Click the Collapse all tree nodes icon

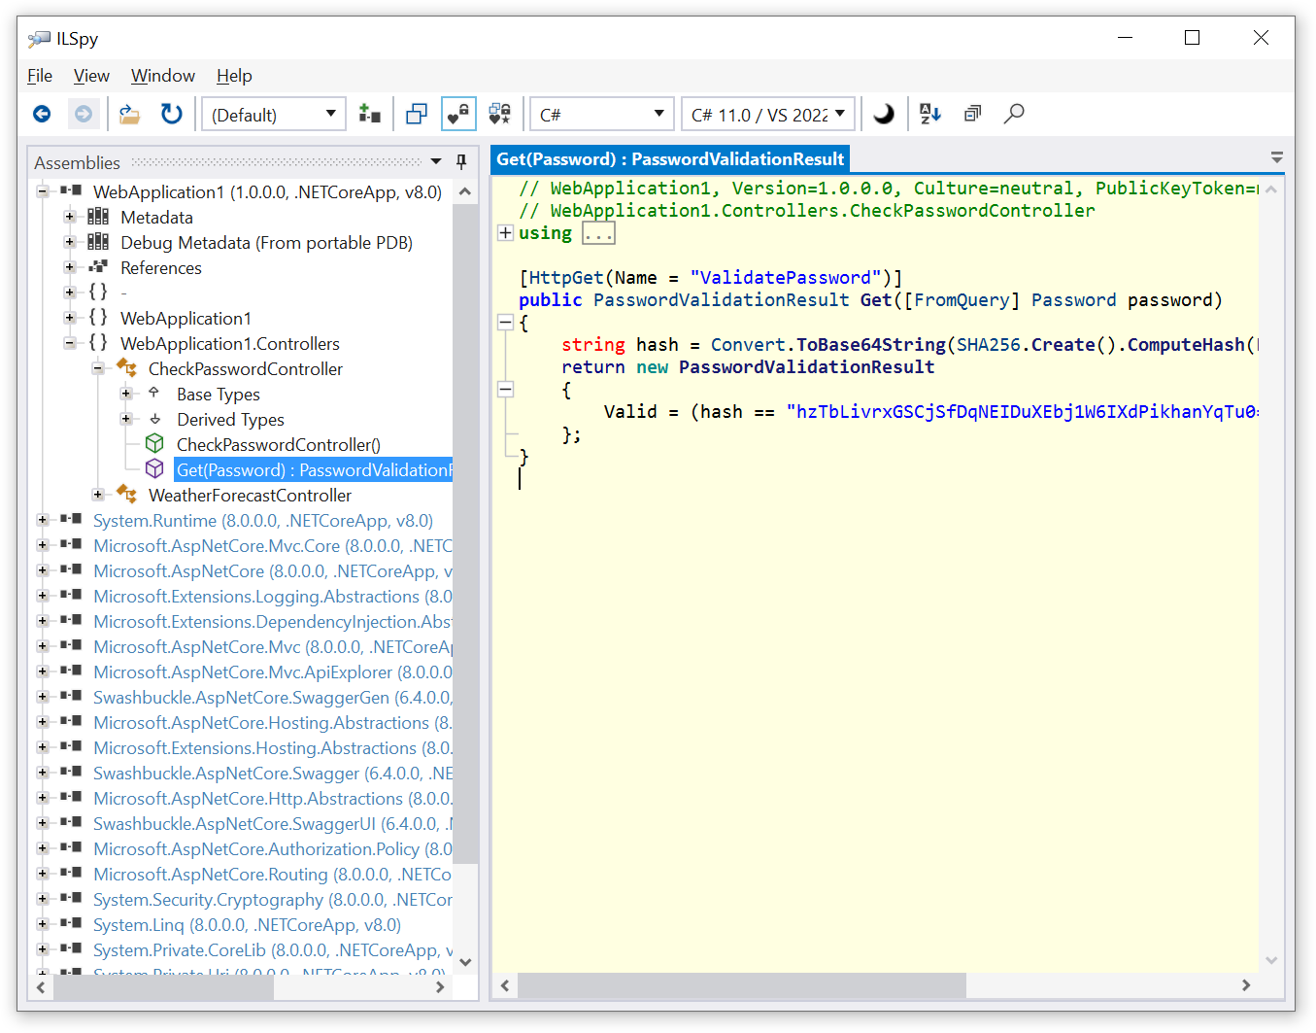click(972, 115)
